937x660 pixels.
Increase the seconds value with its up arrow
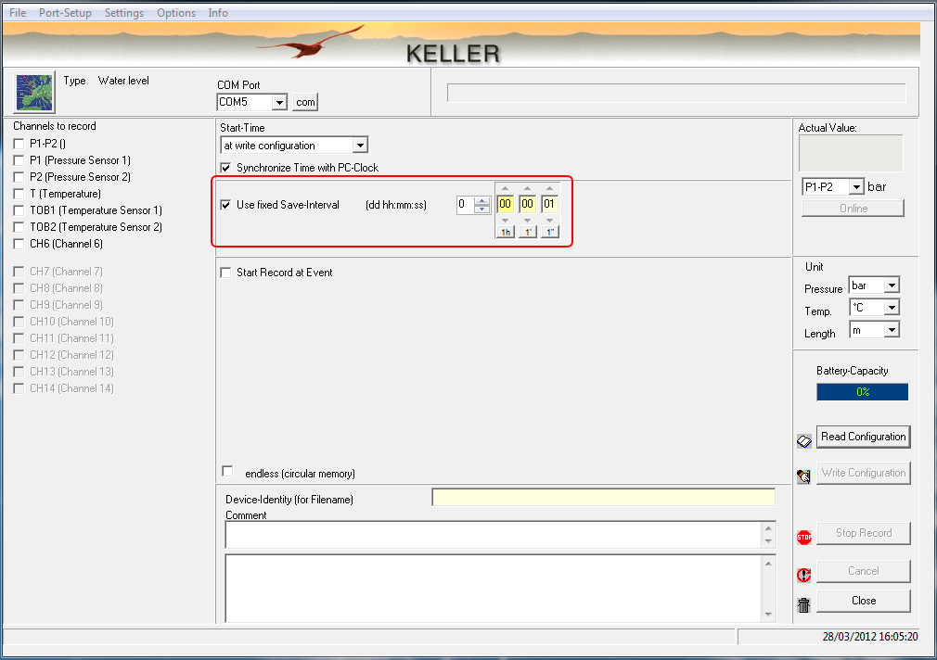549,189
